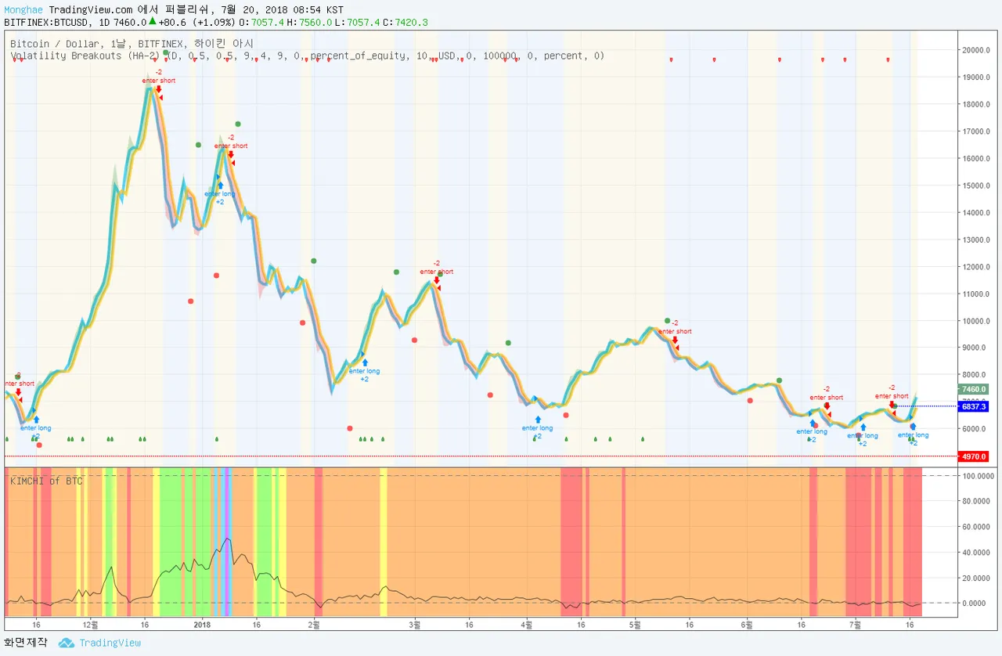The height and width of the screenshot is (656, 1002).
Task: Click the 5월 label on time axis
Action: tap(635, 625)
